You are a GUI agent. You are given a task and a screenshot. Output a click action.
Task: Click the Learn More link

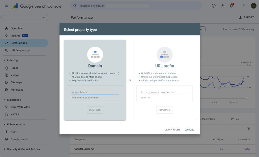pos(172,130)
